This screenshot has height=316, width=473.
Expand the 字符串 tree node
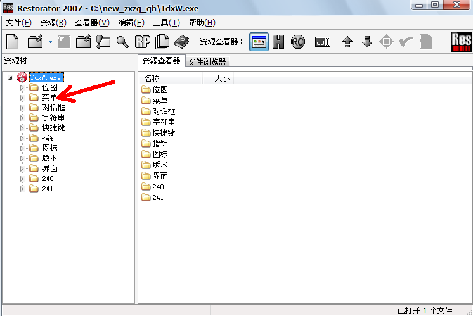pos(22,118)
